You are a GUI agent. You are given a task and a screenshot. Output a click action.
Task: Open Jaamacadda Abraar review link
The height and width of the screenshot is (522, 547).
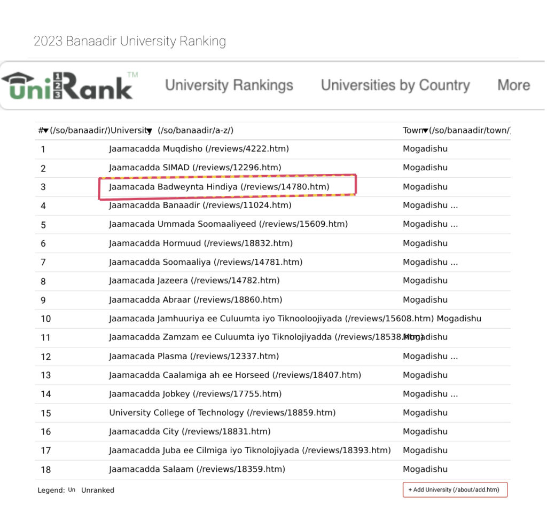196,299
